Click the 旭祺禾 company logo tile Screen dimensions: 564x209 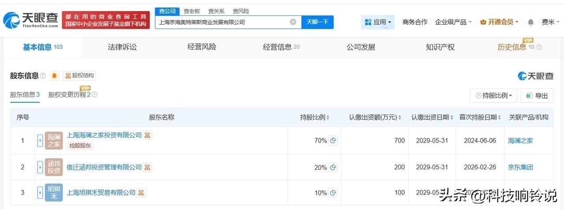(x=54, y=193)
